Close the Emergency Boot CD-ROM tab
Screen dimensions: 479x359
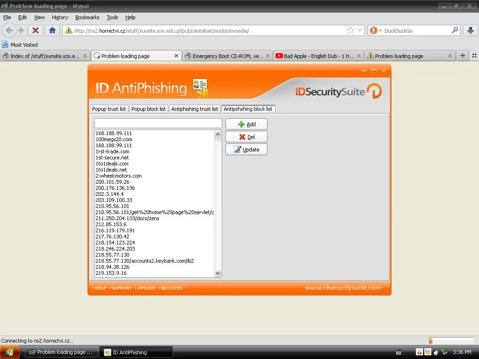pos(268,56)
